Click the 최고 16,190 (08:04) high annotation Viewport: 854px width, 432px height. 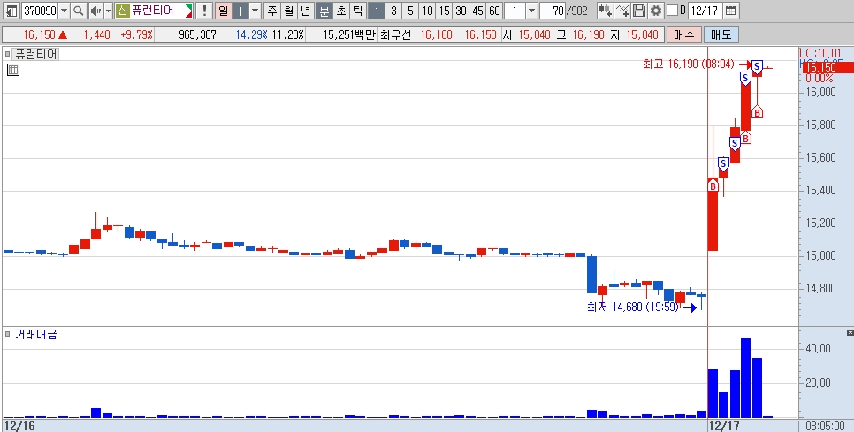pos(689,64)
